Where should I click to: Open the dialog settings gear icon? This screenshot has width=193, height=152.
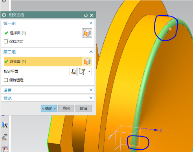coord(4,15)
